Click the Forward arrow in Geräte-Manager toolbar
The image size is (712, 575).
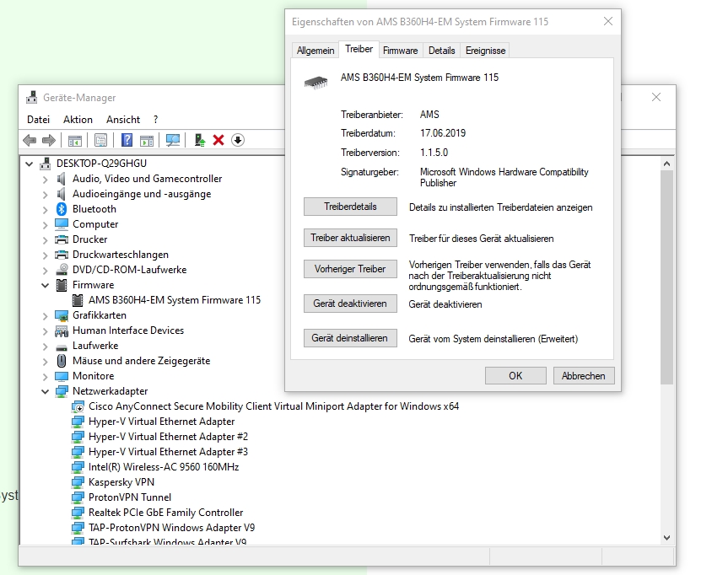pyautogui.click(x=49, y=140)
